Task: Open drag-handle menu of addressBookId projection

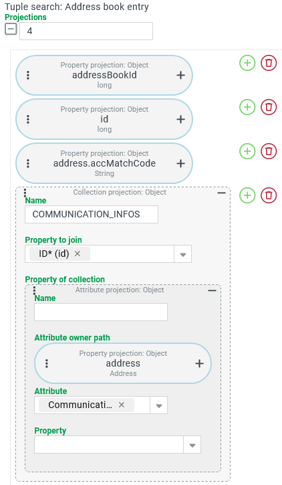Action: 28,75
